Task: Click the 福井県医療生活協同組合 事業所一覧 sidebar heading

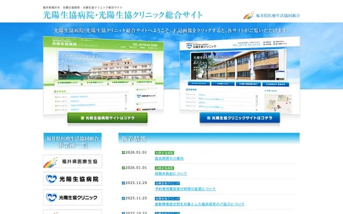Action: [72, 142]
